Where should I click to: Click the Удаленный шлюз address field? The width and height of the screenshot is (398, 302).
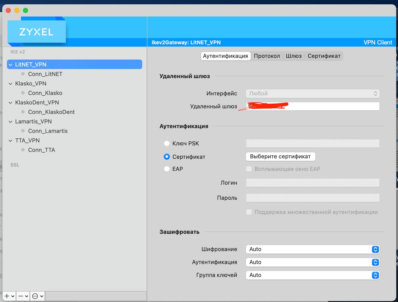tap(312, 106)
